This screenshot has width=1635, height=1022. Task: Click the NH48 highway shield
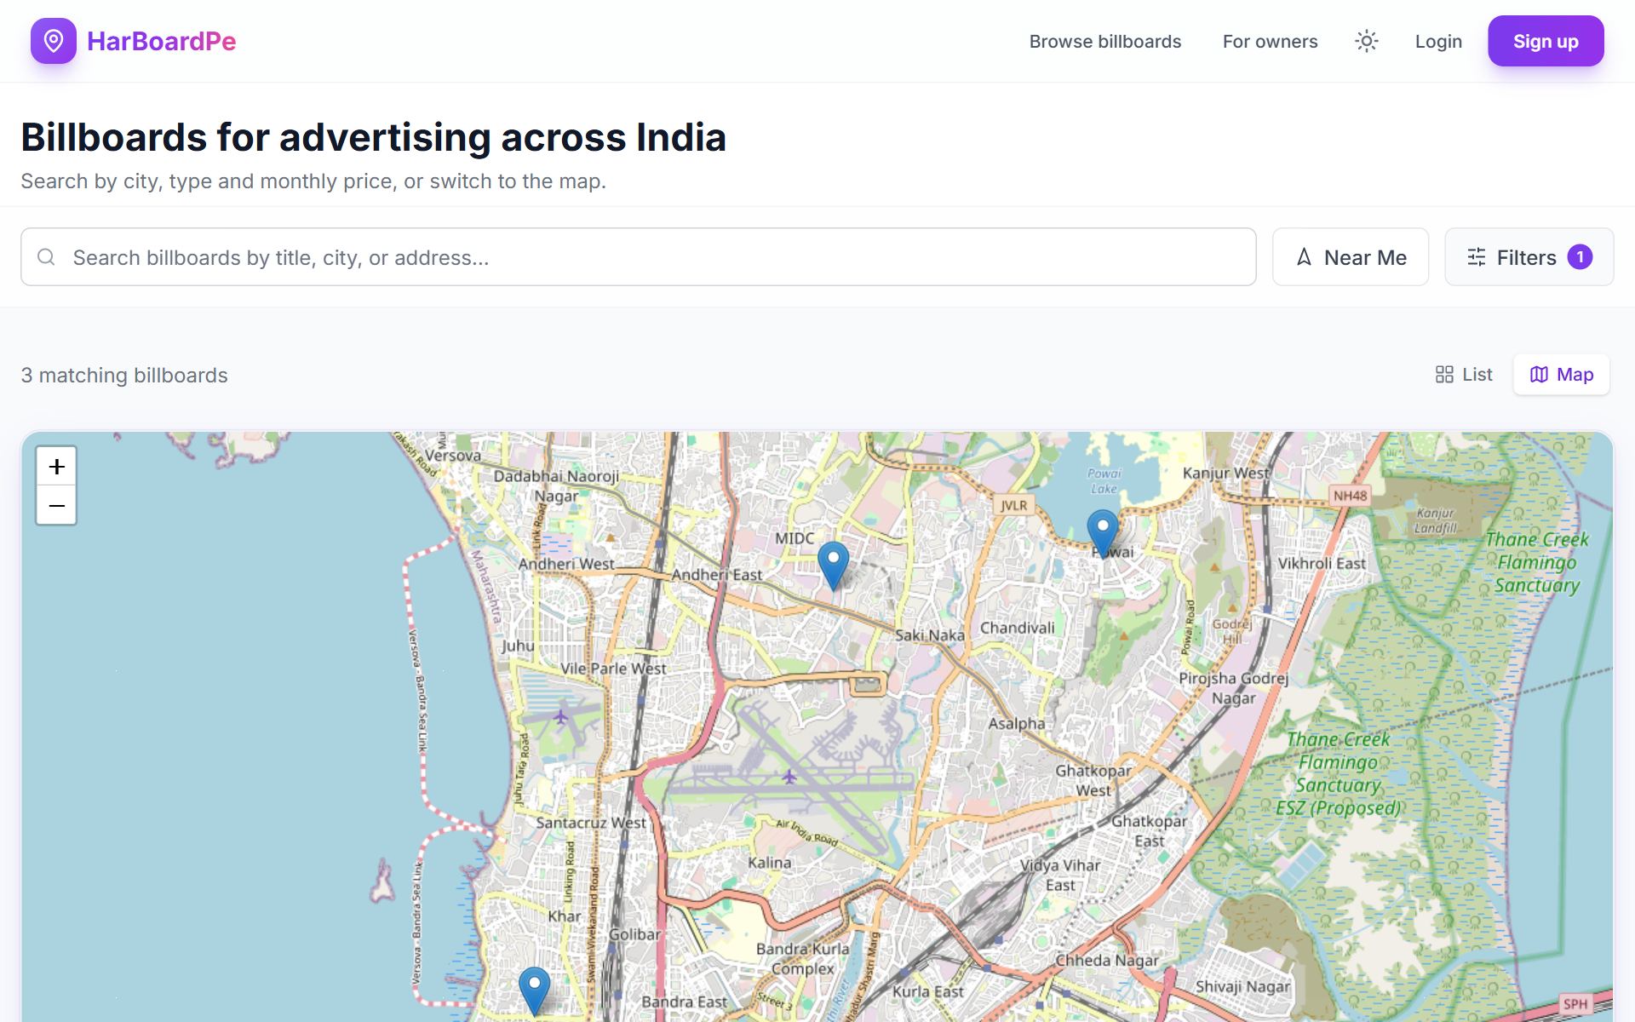(x=1350, y=496)
